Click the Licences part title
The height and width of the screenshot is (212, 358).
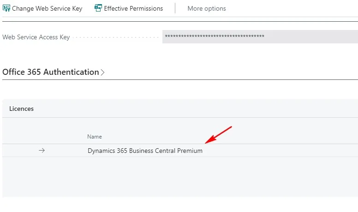pos(22,109)
